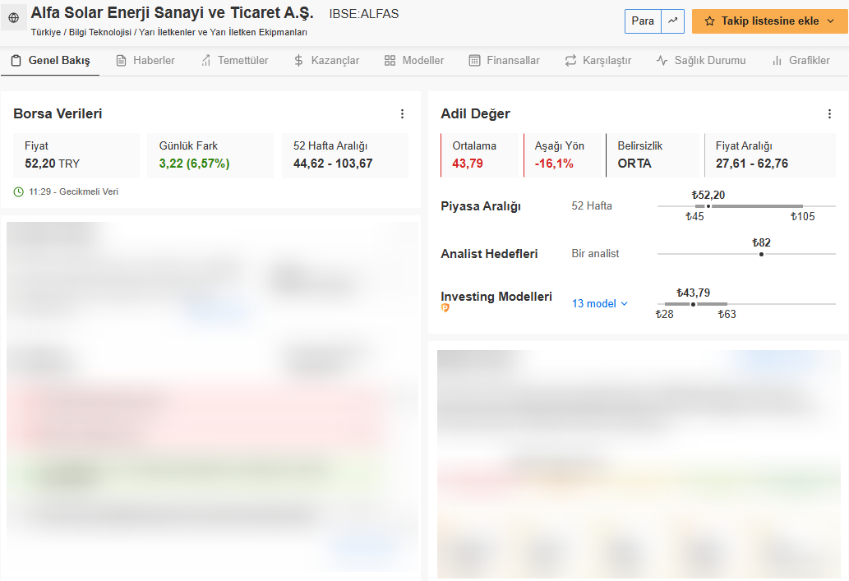Click the Fiyat Aralığı 27,61 - 62,76 value
This screenshot has width=849, height=581.
pos(752,164)
